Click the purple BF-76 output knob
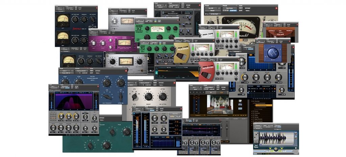 click(103, 43)
